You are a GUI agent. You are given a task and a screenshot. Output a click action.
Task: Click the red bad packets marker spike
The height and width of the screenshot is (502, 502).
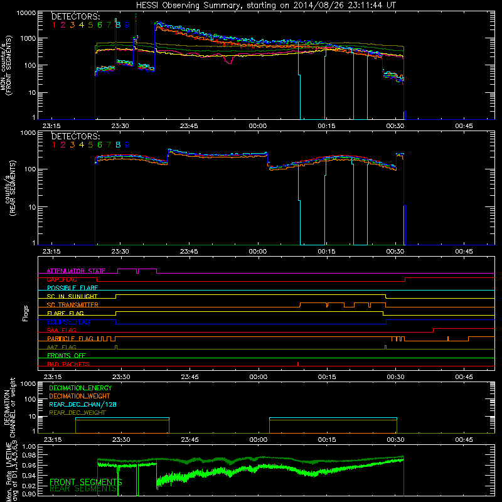[x=298, y=364]
